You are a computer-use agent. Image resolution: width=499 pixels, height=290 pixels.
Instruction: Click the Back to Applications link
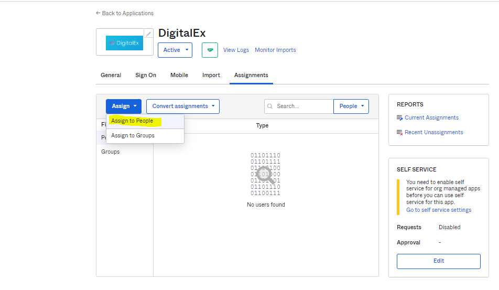coord(125,13)
